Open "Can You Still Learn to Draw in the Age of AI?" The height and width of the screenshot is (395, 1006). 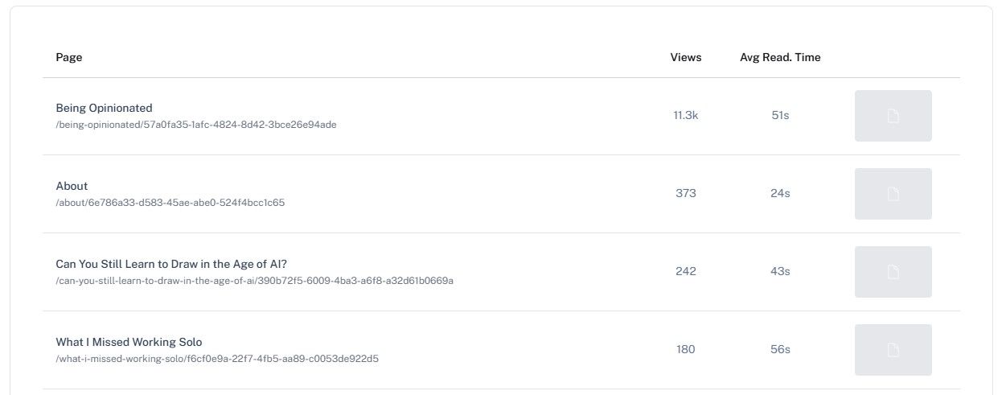click(171, 264)
